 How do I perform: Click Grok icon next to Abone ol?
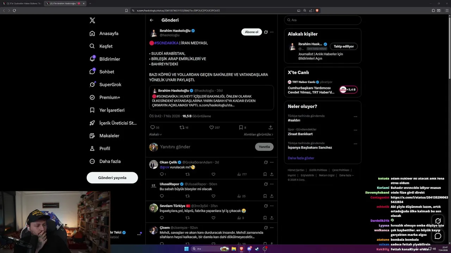click(x=266, y=32)
